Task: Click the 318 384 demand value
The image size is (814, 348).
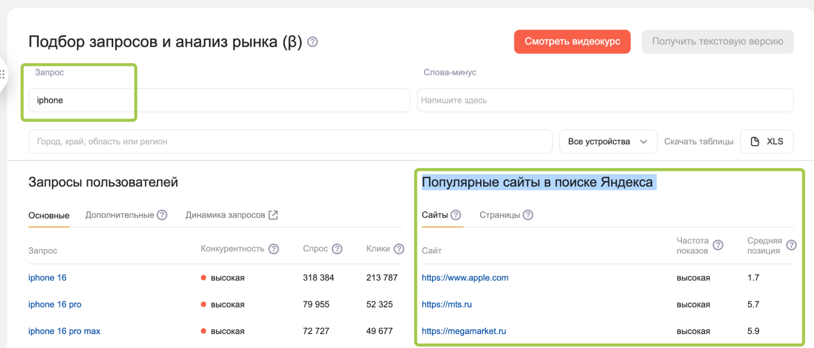Action: point(318,278)
